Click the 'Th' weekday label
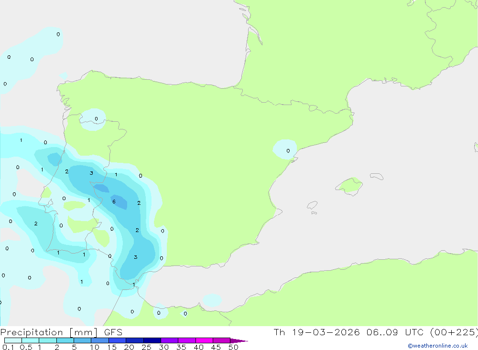The width and height of the screenshot is (478, 350). click(x=279, y=332)
